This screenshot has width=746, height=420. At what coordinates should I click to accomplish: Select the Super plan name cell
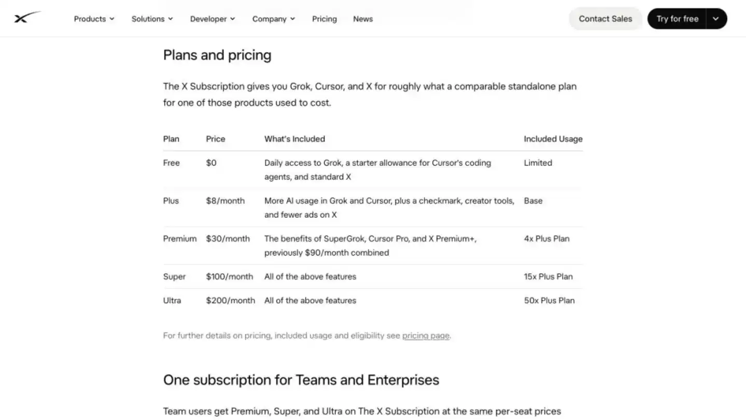pos(174,276)
